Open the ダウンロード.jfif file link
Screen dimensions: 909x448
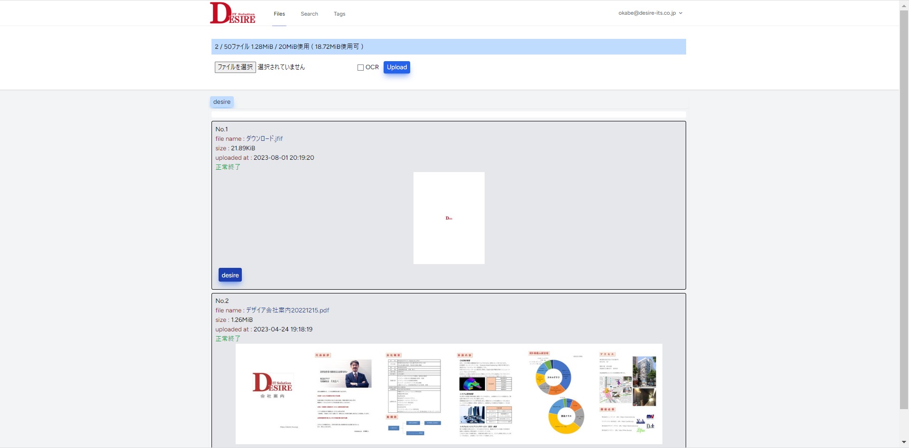tap(264, 138)
